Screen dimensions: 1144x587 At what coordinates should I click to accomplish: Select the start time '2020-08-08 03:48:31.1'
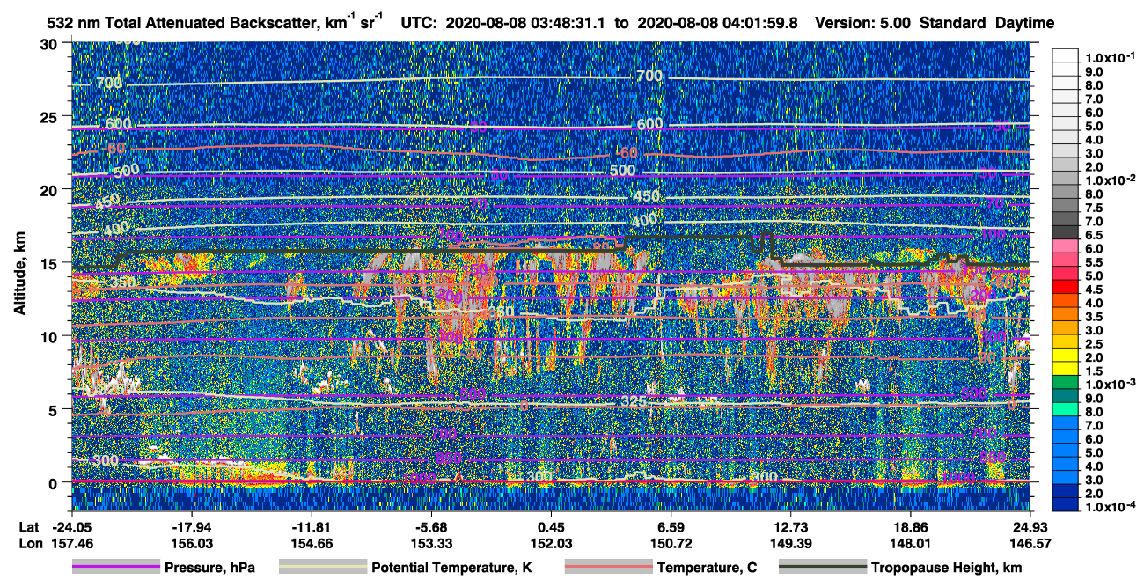coord(524,24)
